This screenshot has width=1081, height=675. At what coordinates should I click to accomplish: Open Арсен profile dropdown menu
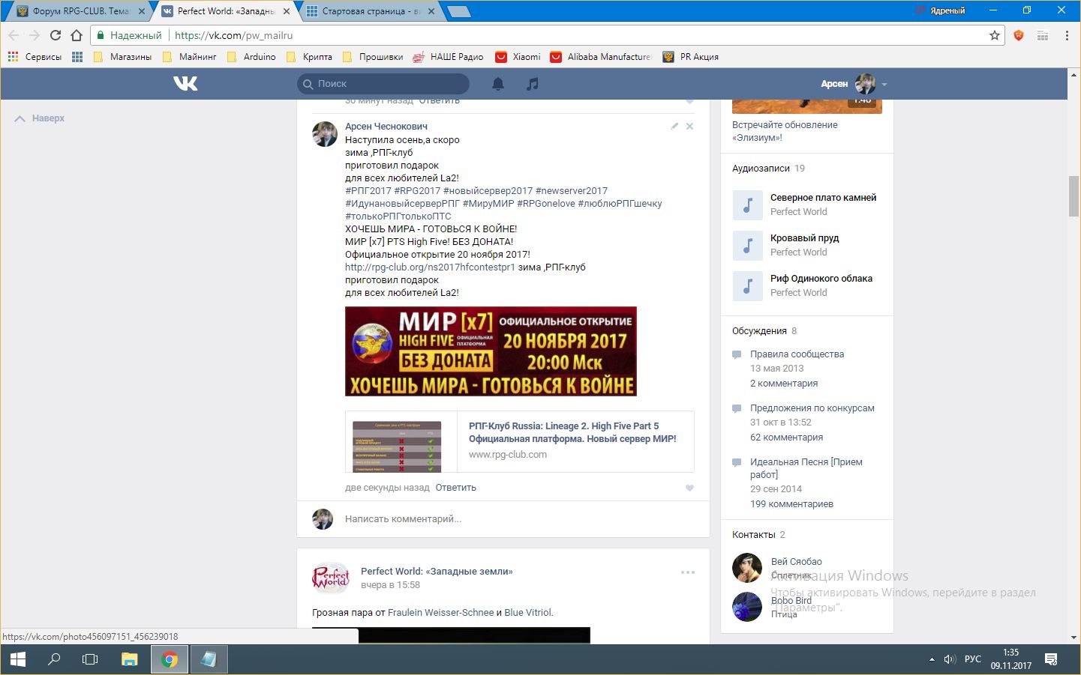(854, 84)
